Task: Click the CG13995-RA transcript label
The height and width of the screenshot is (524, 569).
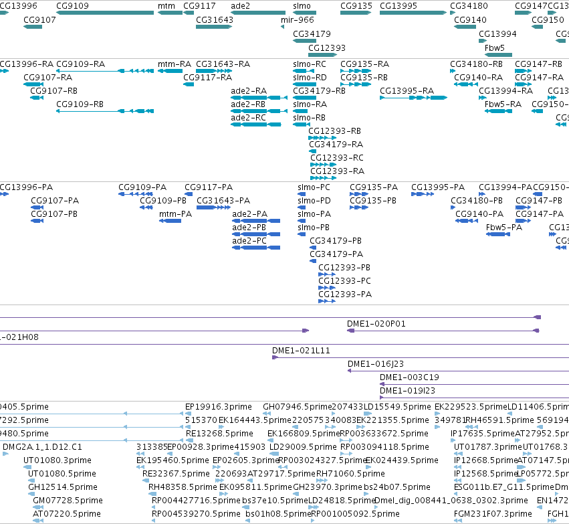Action: 407,91
